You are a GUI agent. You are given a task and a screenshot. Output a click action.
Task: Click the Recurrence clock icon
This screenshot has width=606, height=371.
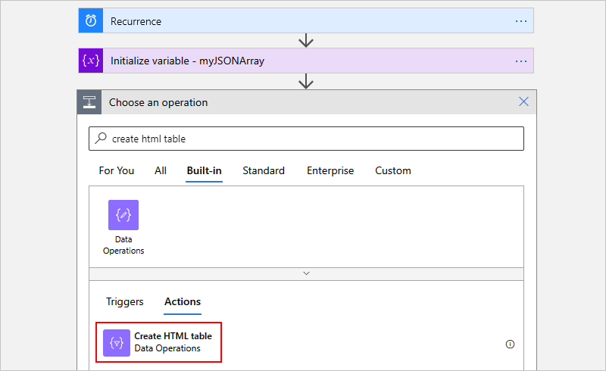click(x=90, y=21)
